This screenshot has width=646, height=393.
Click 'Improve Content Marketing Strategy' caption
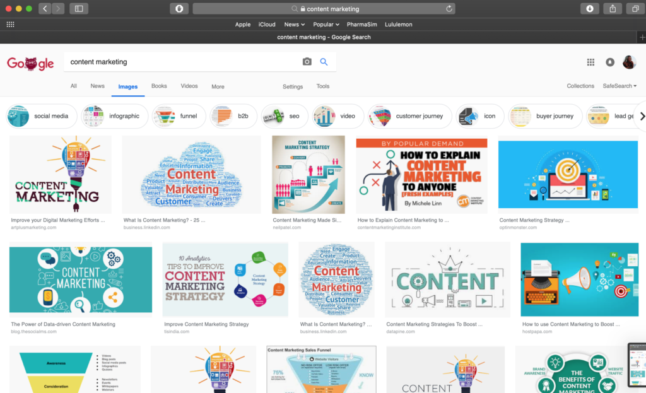206,324
